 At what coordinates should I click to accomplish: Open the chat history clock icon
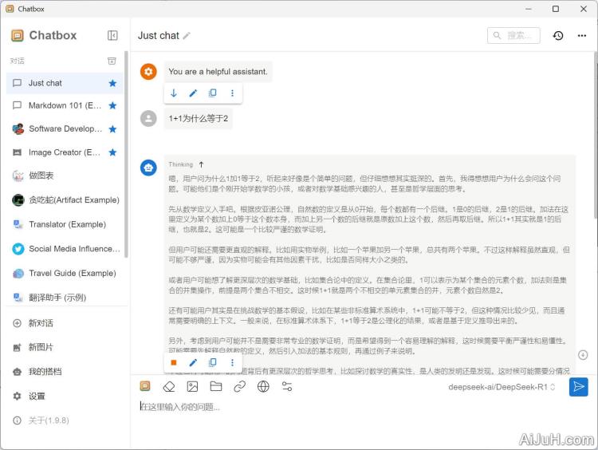558,36
